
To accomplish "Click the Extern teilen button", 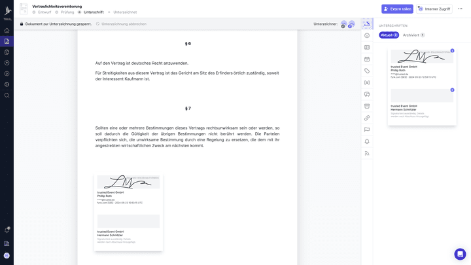I will (x=397, y=9).
